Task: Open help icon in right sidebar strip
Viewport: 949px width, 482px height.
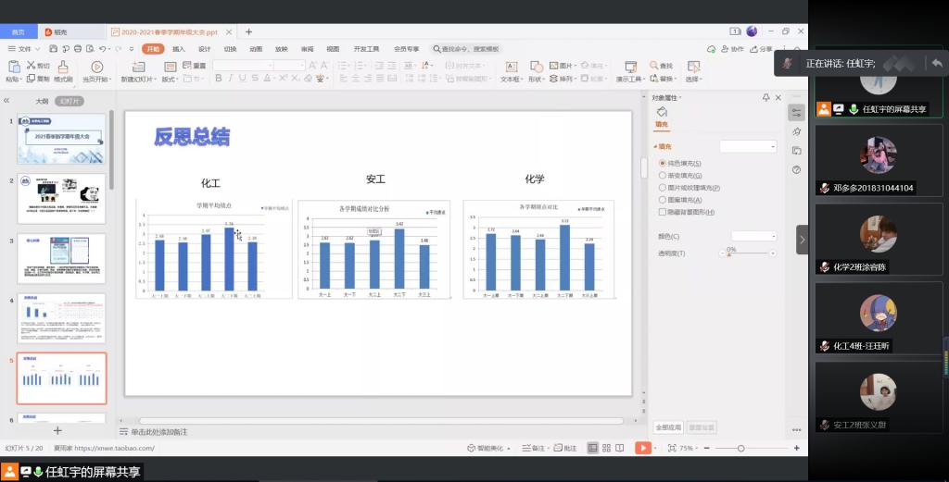Action: (x=796, y=170)
